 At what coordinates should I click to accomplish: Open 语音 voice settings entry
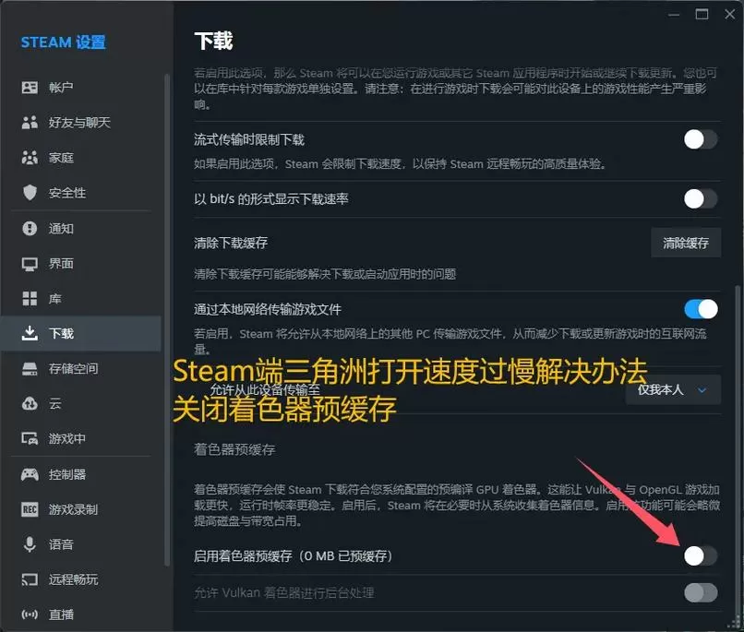pos(80,544)
